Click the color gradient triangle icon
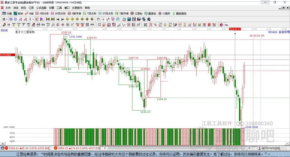The image size is (290, 157). pos(42,19)
